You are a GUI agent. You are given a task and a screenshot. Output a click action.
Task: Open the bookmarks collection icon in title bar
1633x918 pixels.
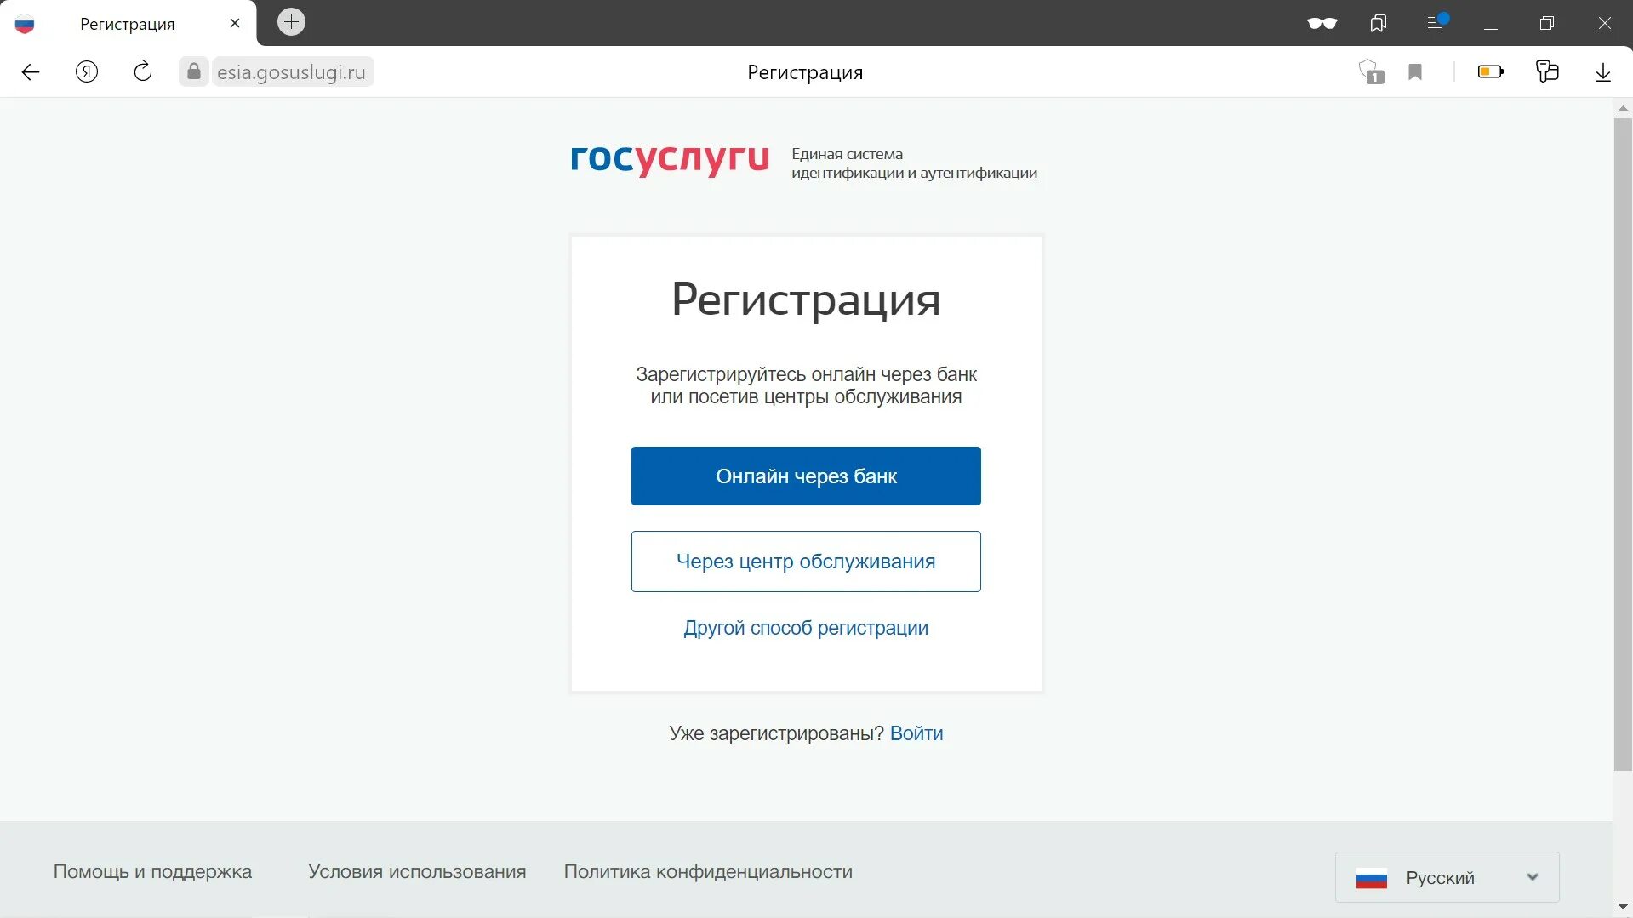pos(1379,24)
